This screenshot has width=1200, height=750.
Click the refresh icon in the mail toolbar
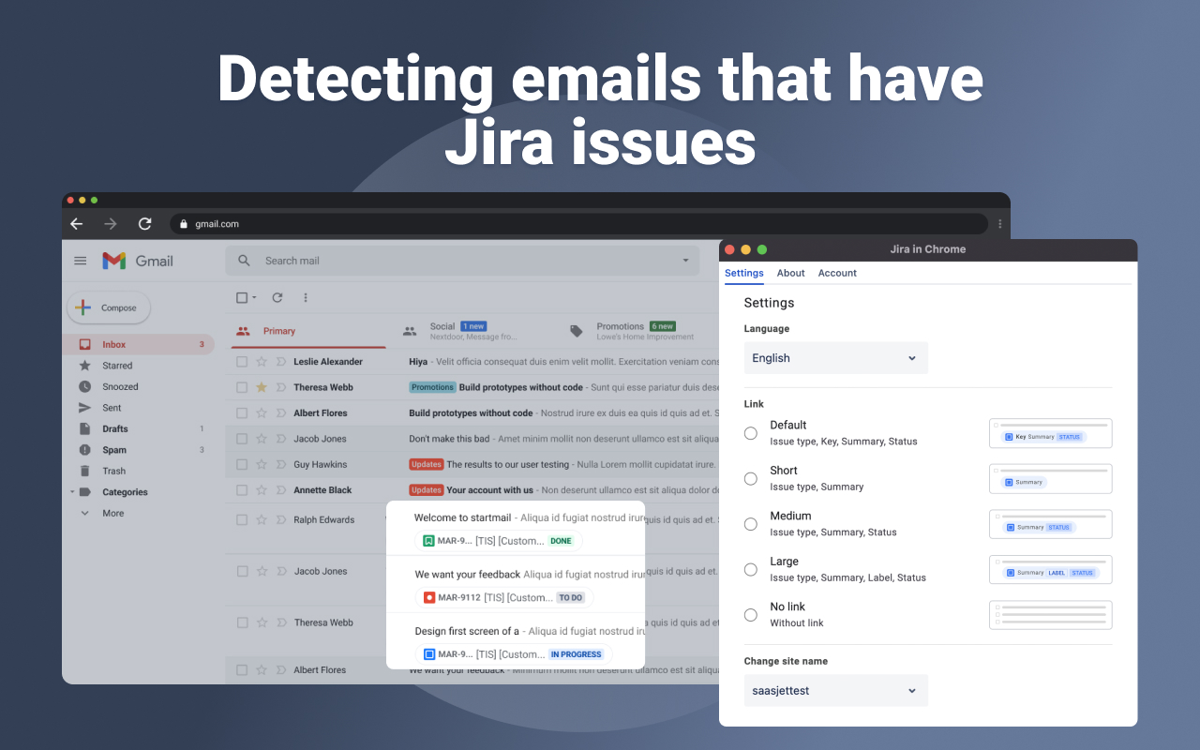tap(277, 297)
